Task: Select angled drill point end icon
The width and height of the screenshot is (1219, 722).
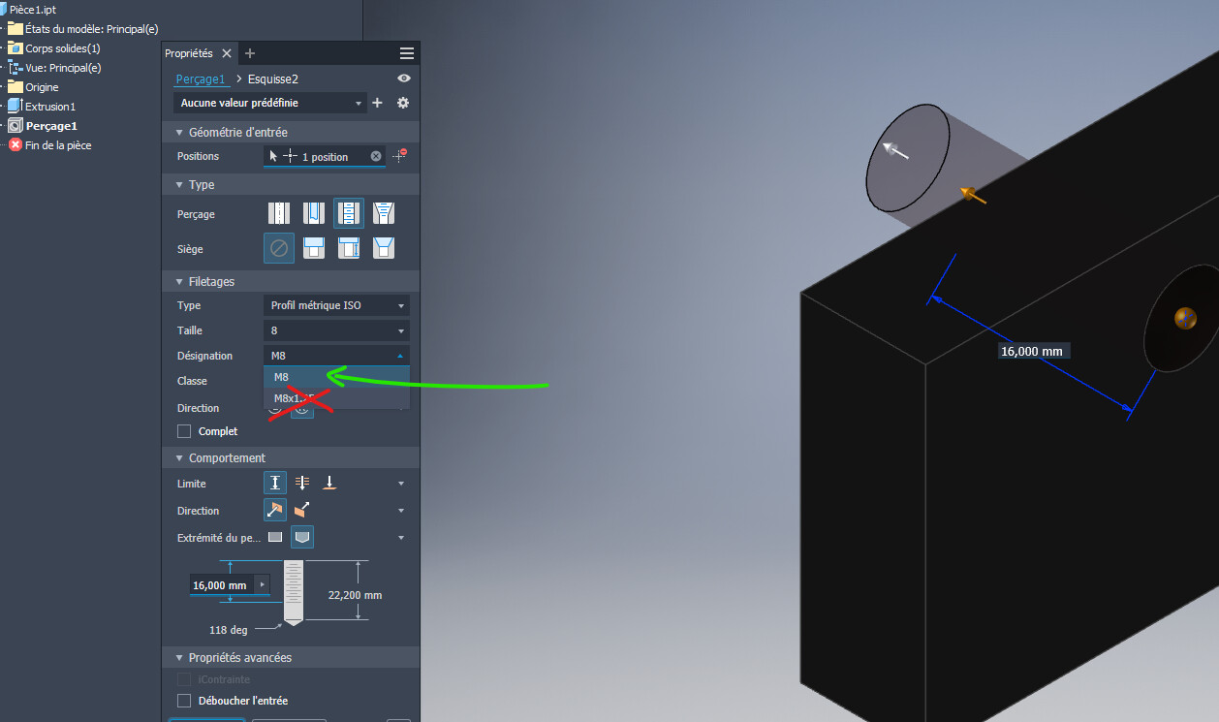Action: pyautogui.click(x=302, y=537)
